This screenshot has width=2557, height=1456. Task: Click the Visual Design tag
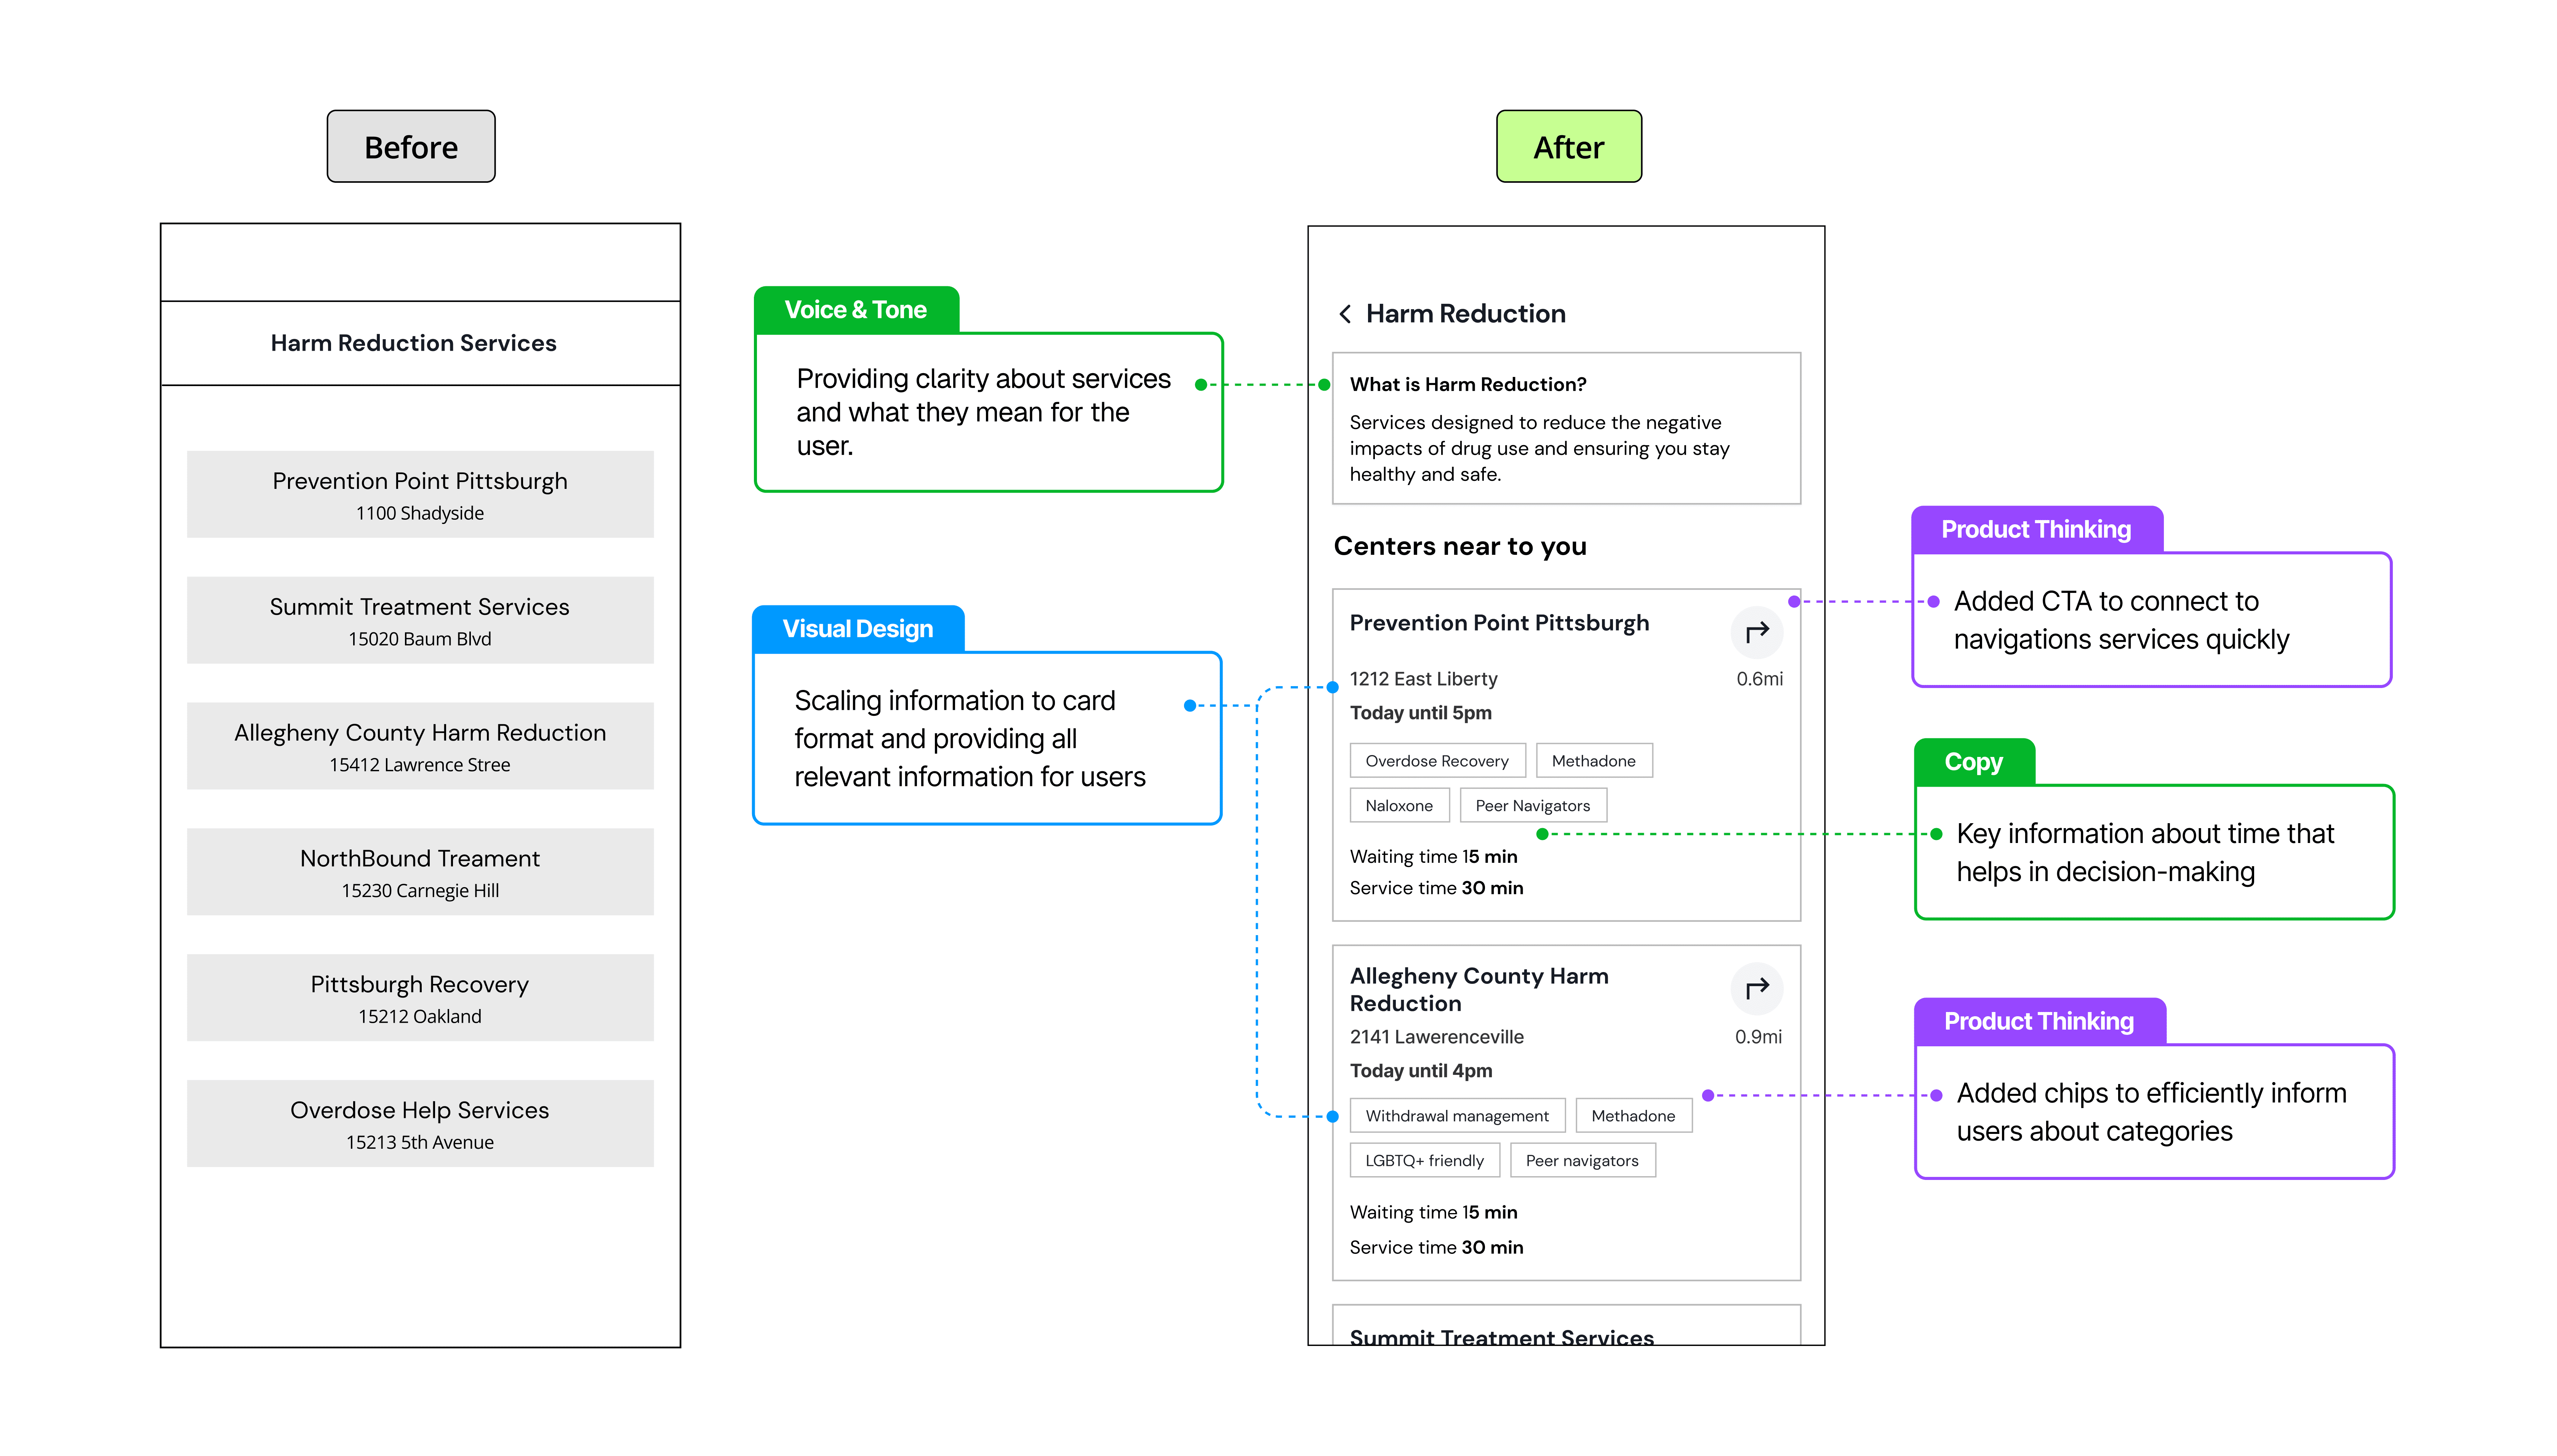tap(857, 629)
